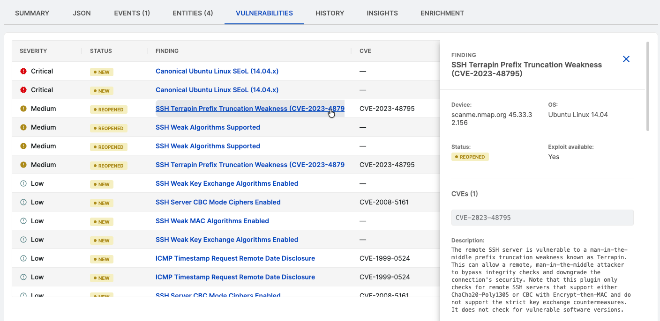The image size is (660, 321).
Task: Open the lower SSH Terrapin Prefix Truncation finding
Action: point(250,165)
